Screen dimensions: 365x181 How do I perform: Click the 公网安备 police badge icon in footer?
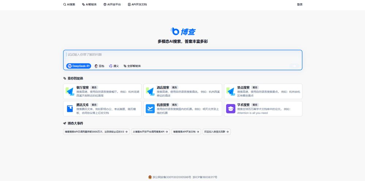(x=150, y=177)
